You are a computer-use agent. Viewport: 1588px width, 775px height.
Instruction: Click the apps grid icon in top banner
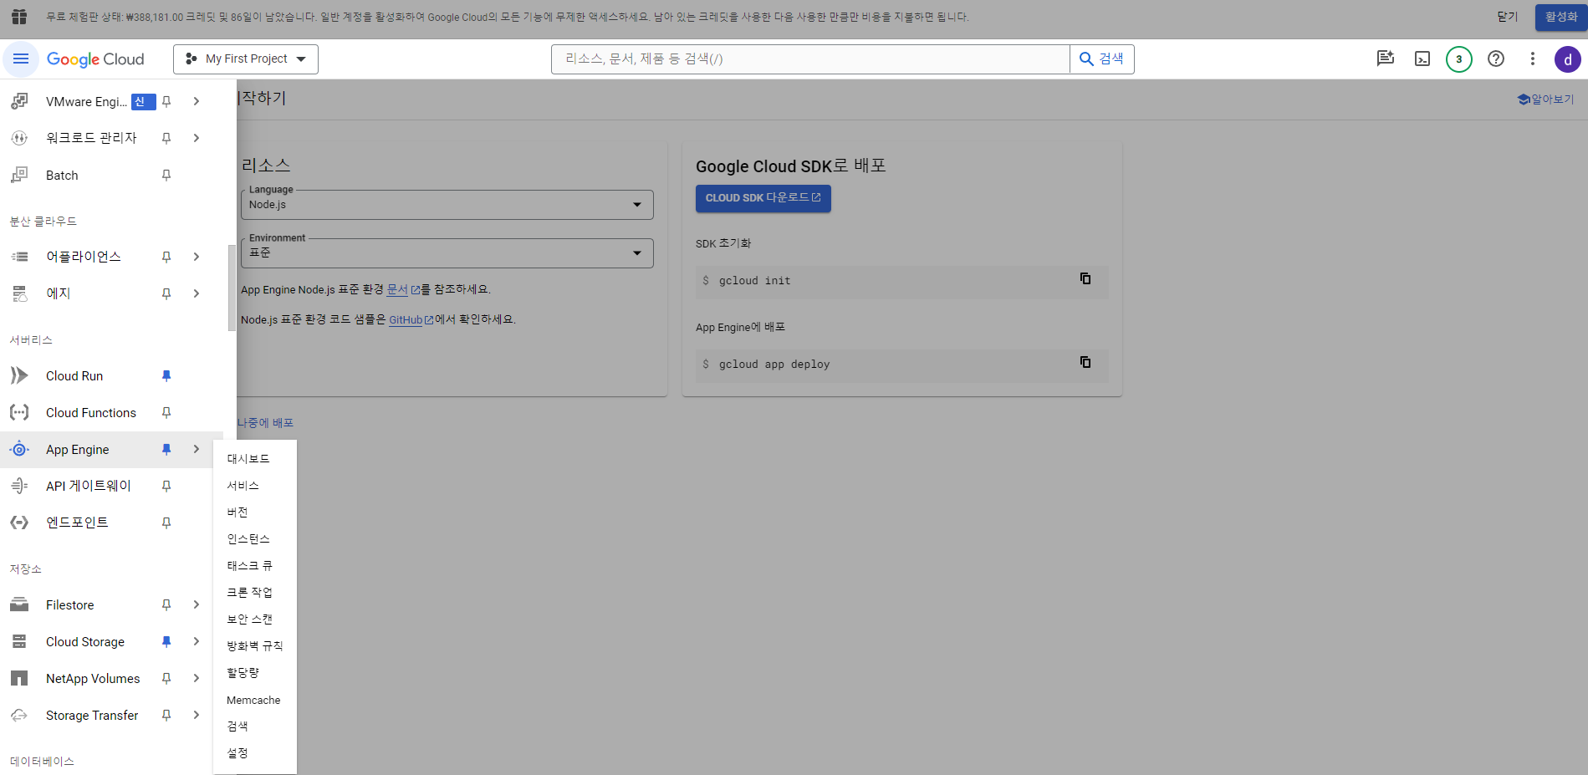(x=18, y=17)
